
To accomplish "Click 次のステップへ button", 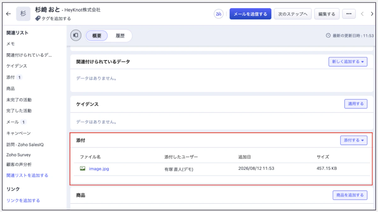I will tap(293, 14).
